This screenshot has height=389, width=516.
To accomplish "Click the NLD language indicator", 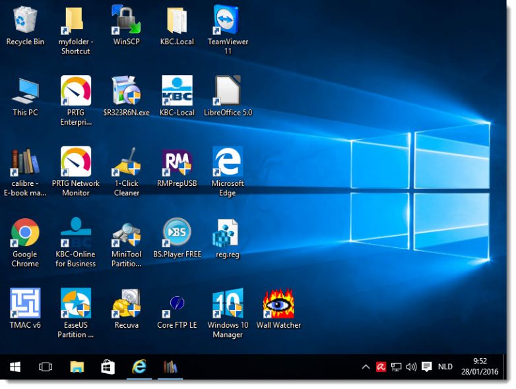I will pyautogui.click(x=445, y=367).
